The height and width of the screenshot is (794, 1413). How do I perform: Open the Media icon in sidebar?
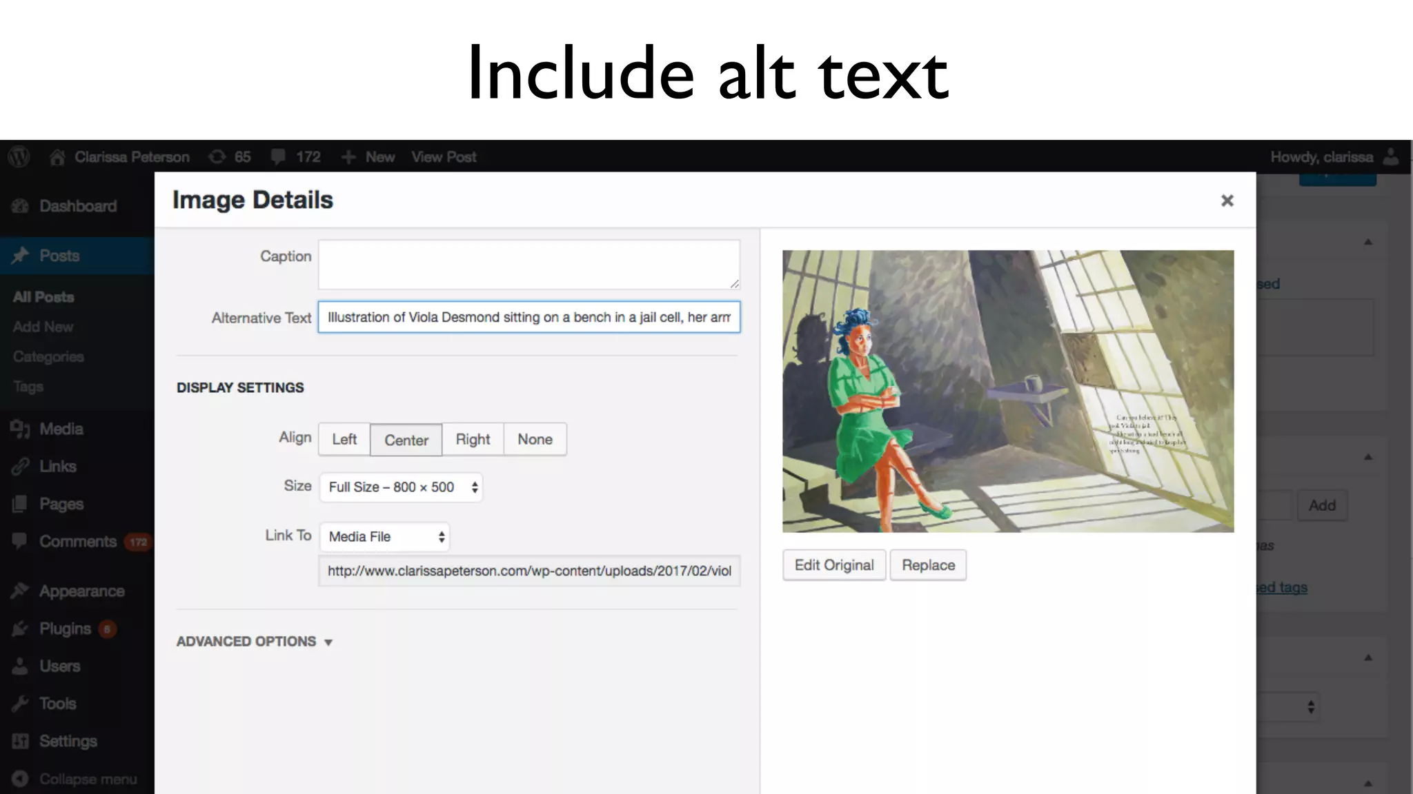(x=20, y=429)
